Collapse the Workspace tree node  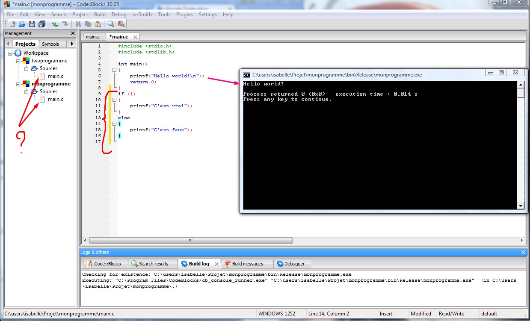tap(10, 53)
